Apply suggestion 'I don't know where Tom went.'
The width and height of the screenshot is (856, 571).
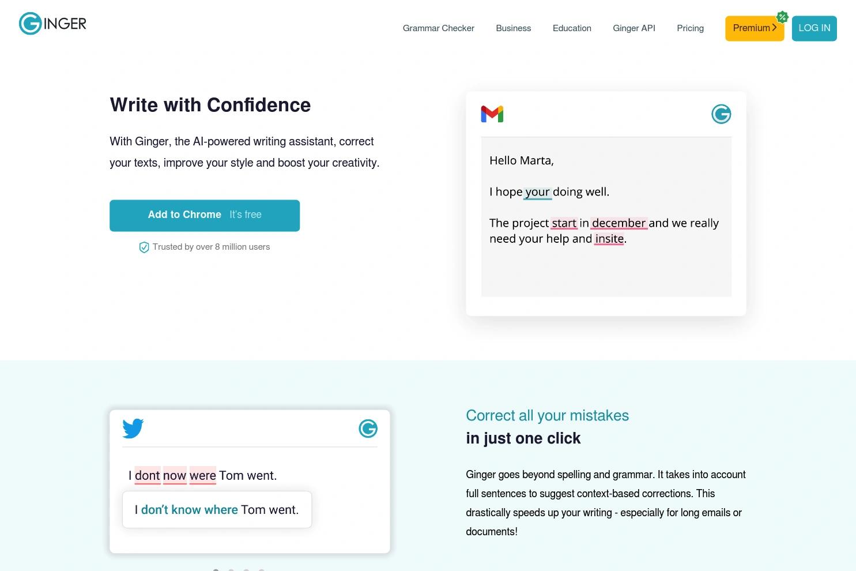[217, 510]
